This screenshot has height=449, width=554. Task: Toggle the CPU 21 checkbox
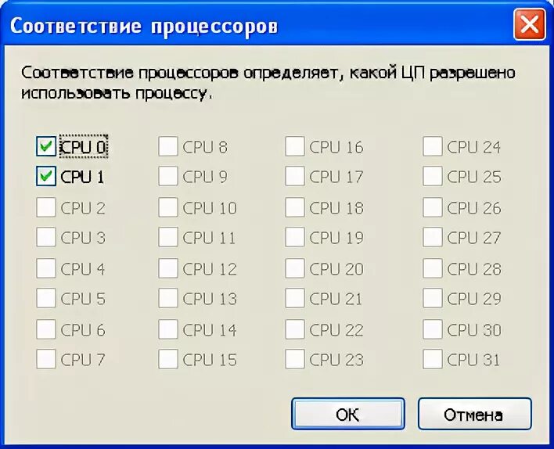point(294,299)
